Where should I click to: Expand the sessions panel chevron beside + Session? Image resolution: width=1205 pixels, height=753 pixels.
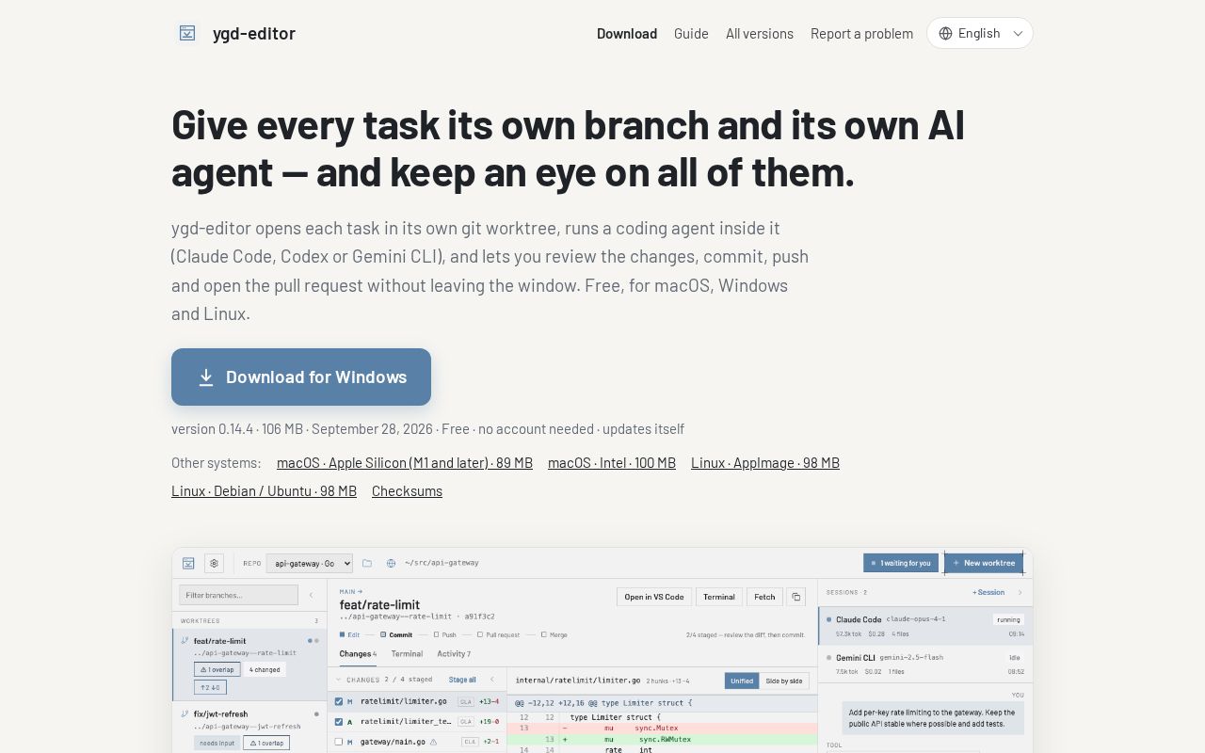pos(1020,592)
